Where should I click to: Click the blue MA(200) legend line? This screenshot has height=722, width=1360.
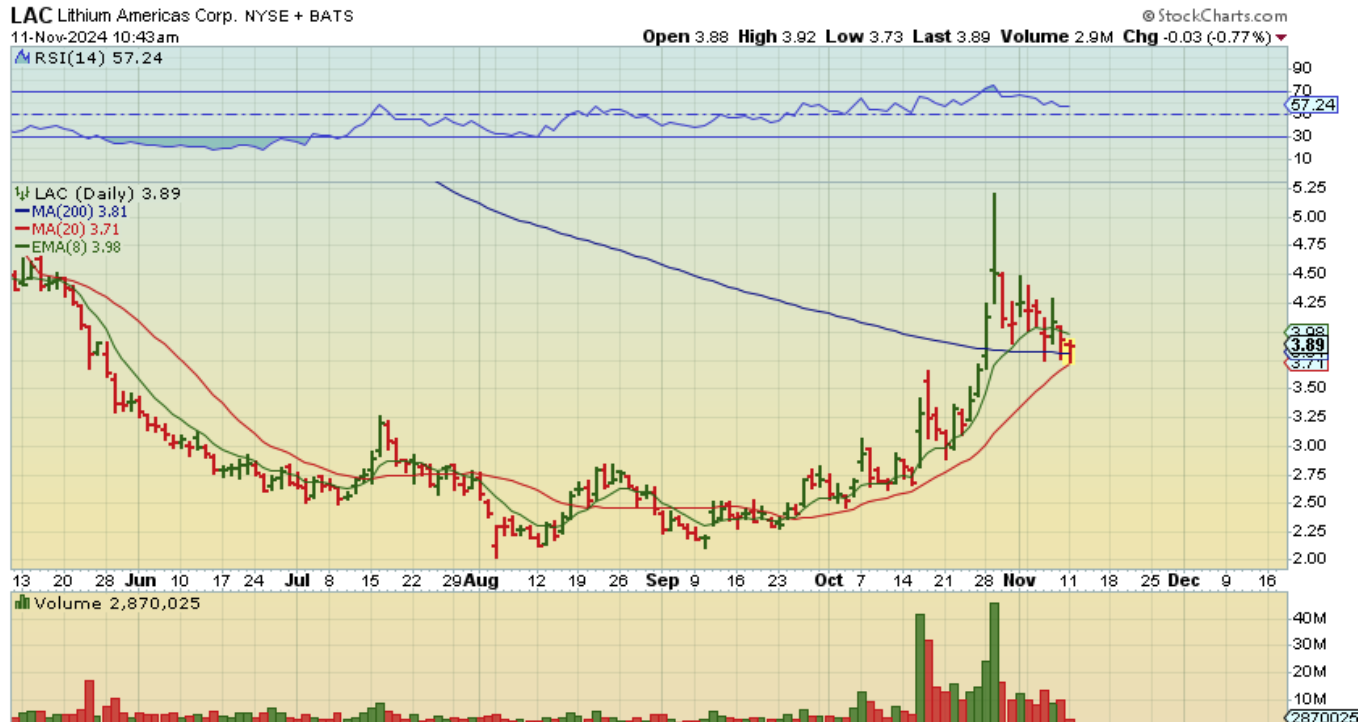click(x=22, y=212)
